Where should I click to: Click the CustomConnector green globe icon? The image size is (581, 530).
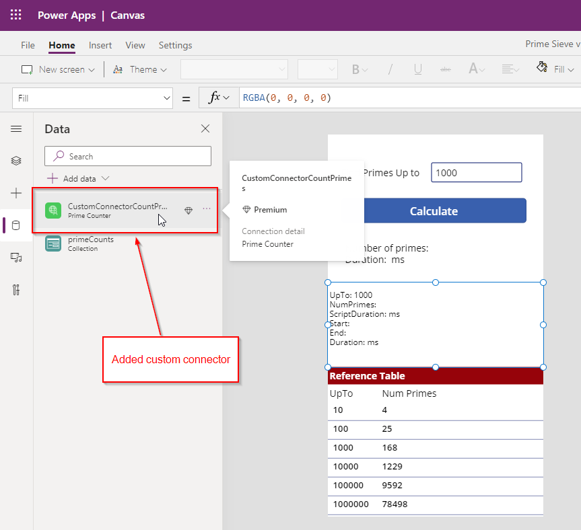53,211
